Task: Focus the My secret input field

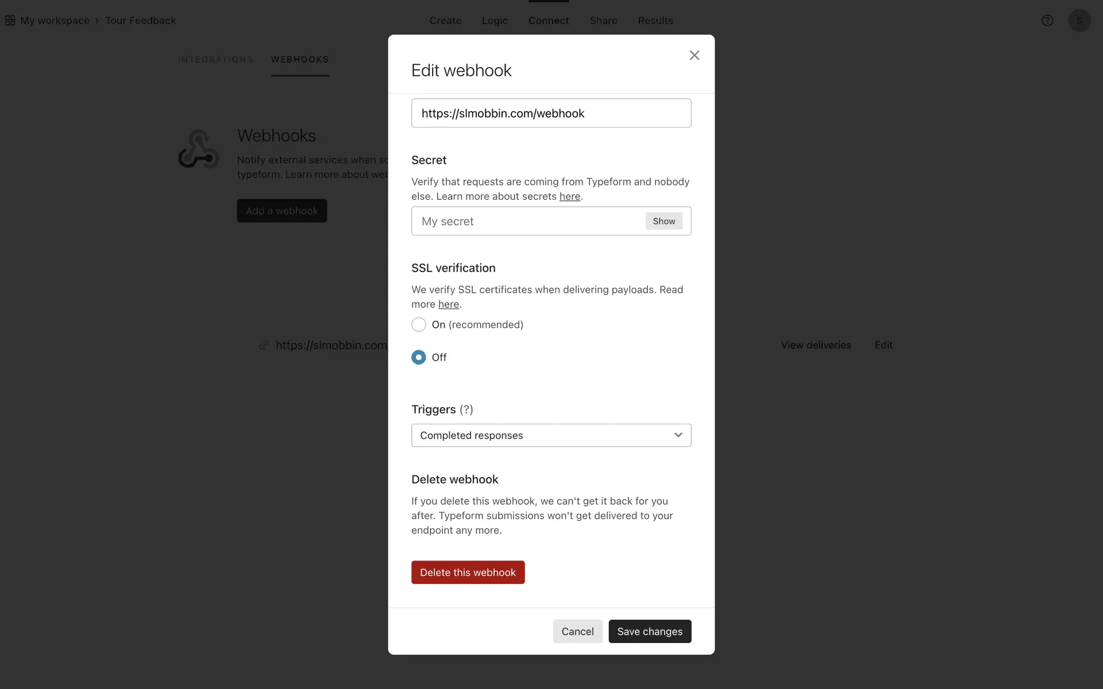Action: [x=529, y=221]
